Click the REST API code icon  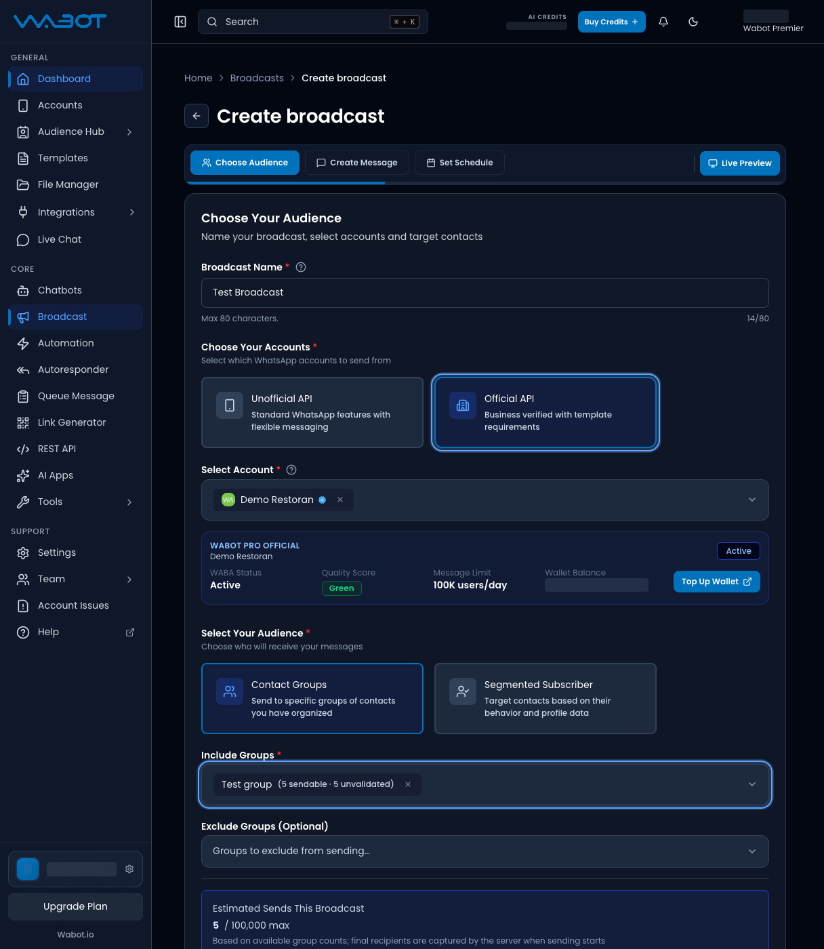point(23,449)
